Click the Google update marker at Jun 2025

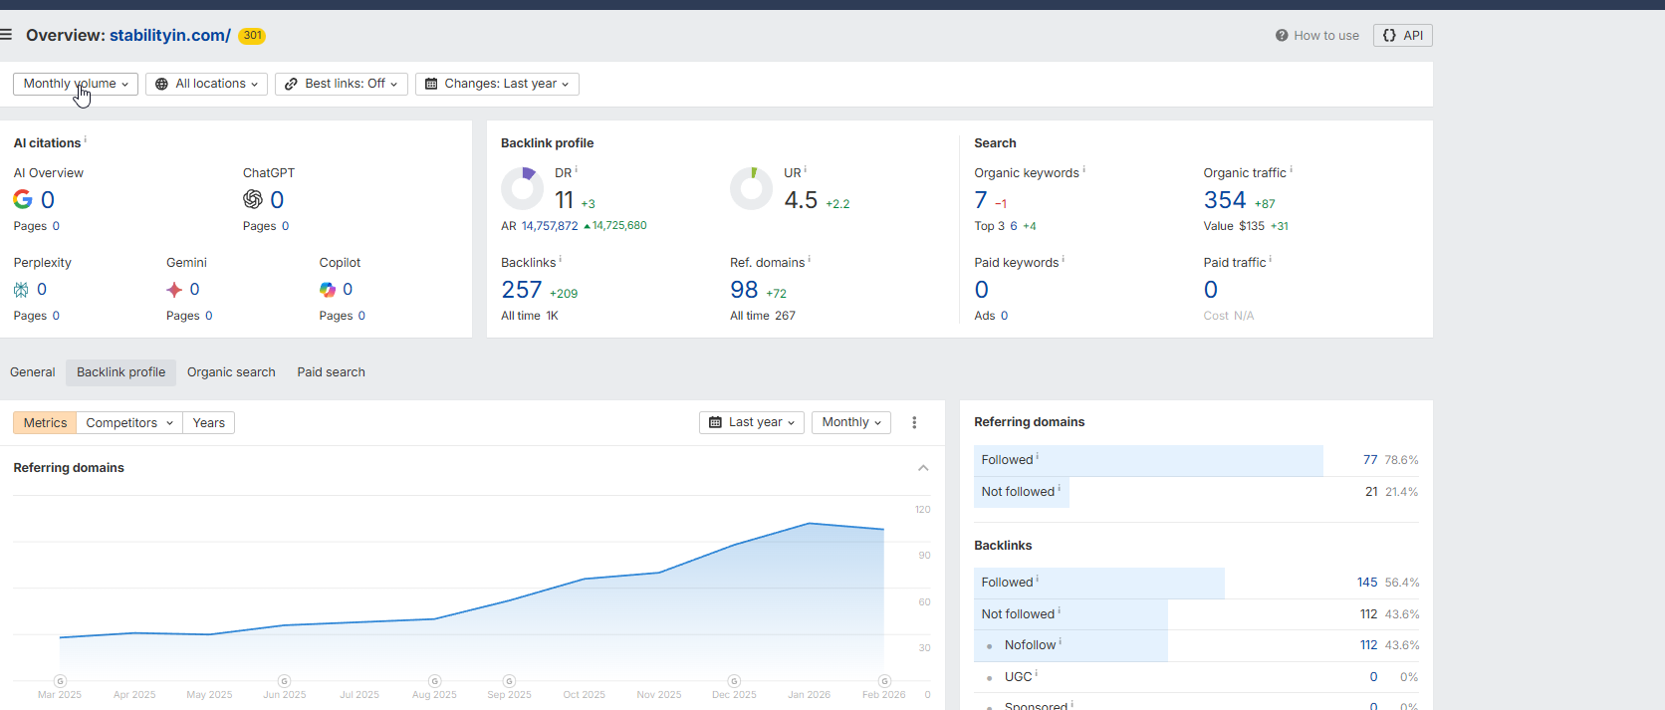[285, 681]
